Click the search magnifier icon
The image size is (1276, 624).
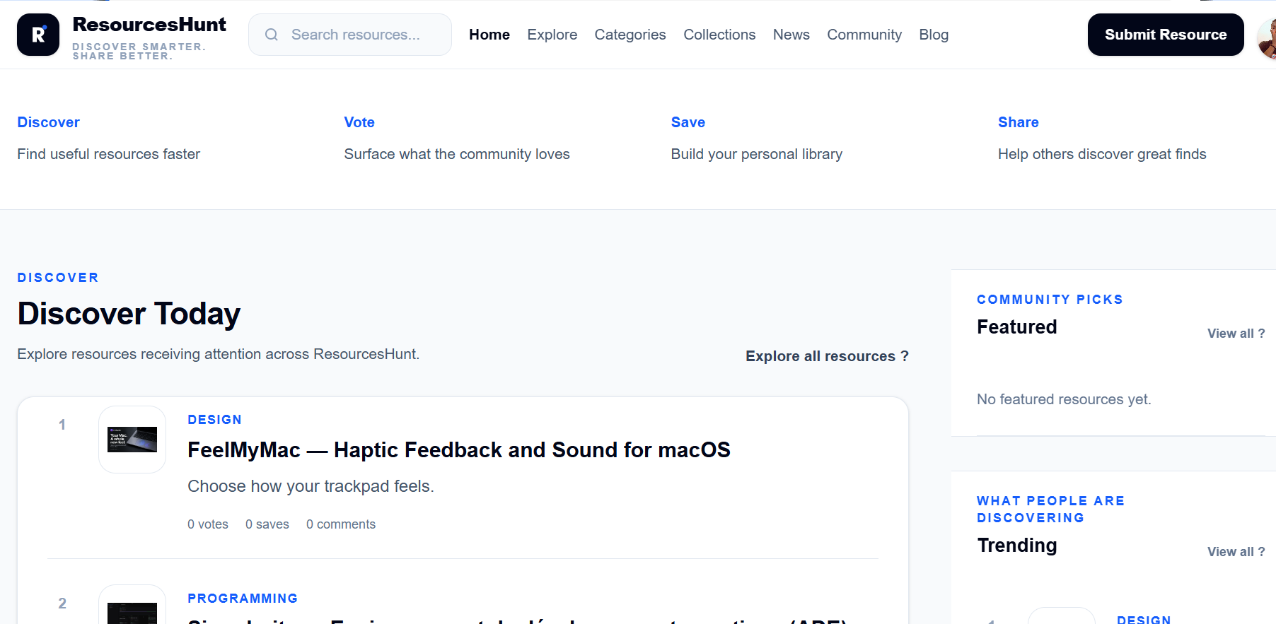(272, 35)
